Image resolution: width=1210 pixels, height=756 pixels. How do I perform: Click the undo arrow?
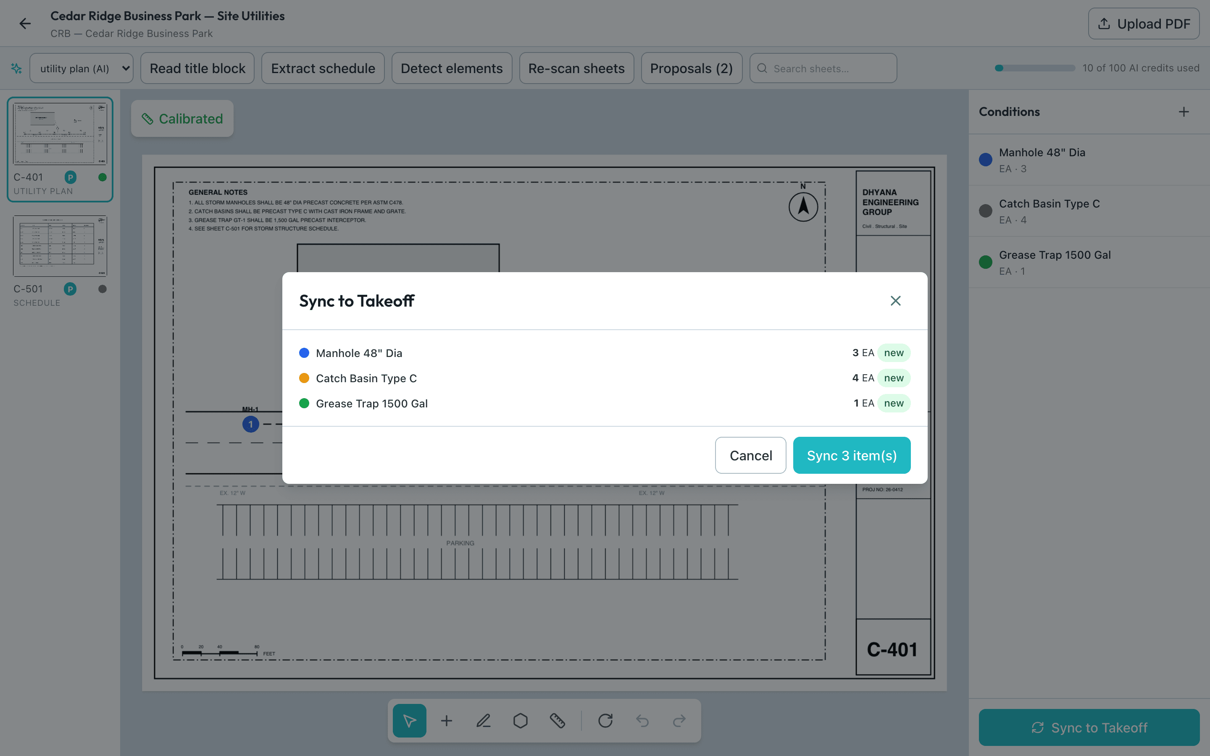coord(642,720)
